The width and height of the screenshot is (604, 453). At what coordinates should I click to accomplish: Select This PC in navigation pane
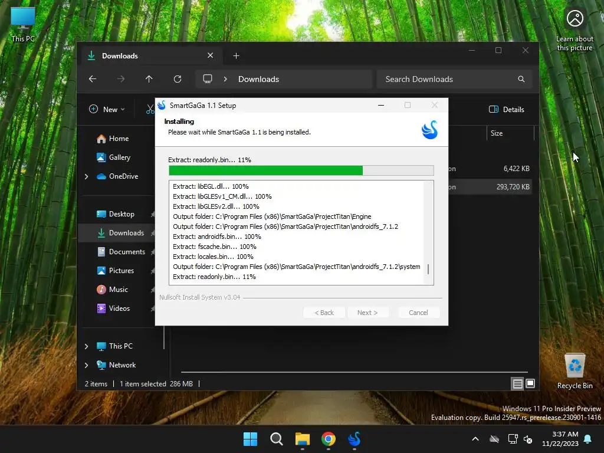114,346
